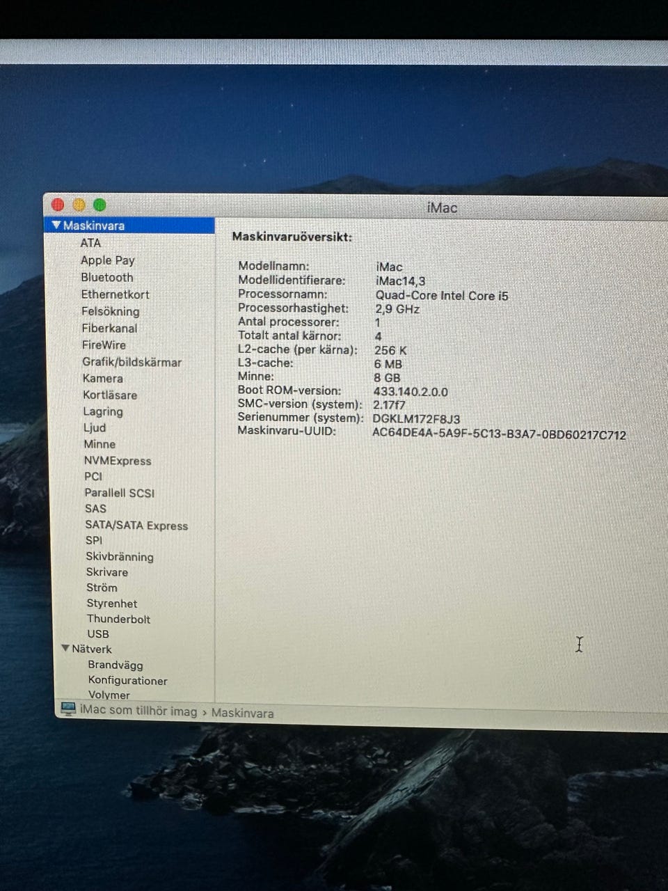Open Parallell SCSI section
668x891 pixels.
[x=119, y=493]
